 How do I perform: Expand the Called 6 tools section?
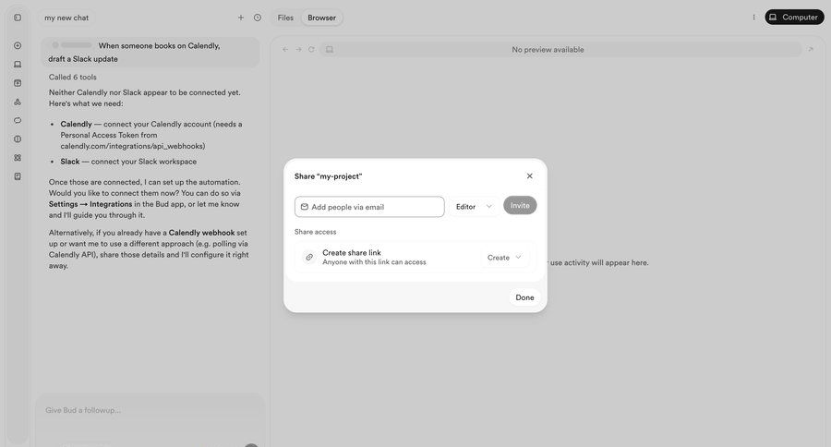pyautogui.click(x=73, y=78)
